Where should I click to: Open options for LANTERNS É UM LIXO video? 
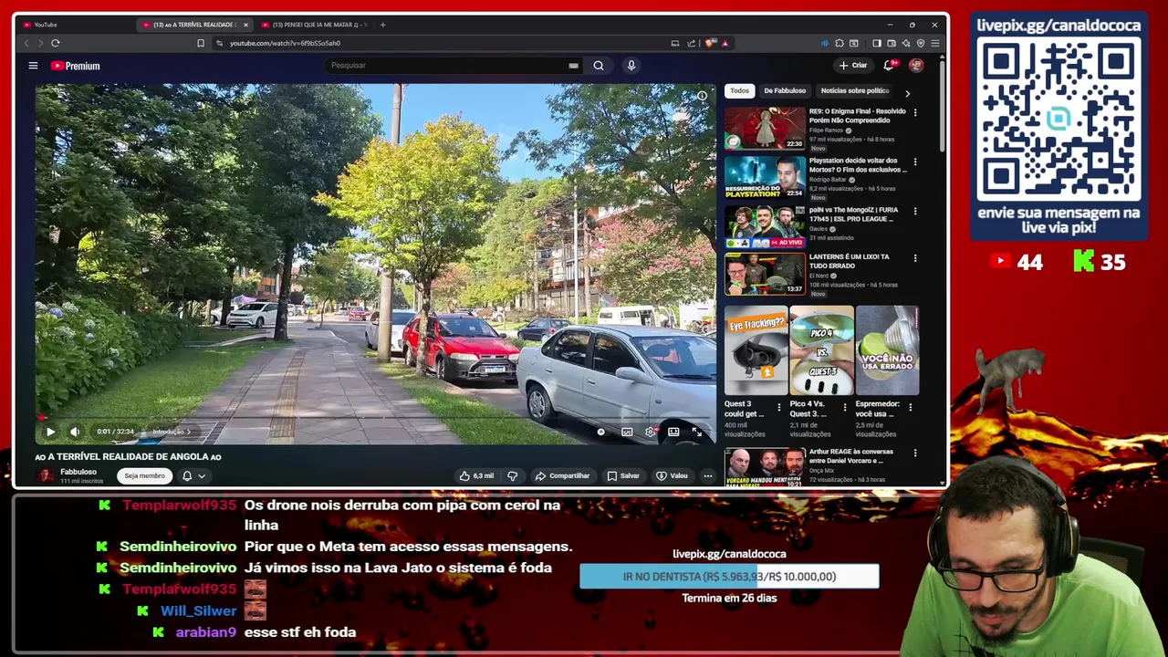(x=915, y=258)
